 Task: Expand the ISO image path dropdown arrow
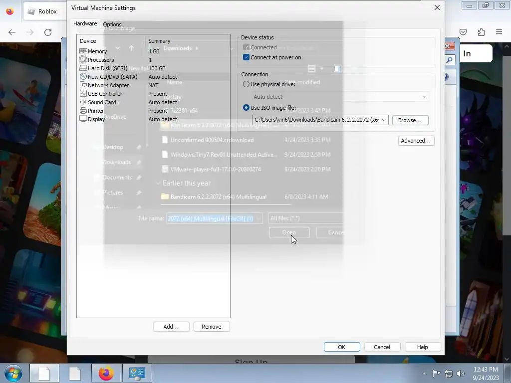pyautogui.click(x=384, y=120)
